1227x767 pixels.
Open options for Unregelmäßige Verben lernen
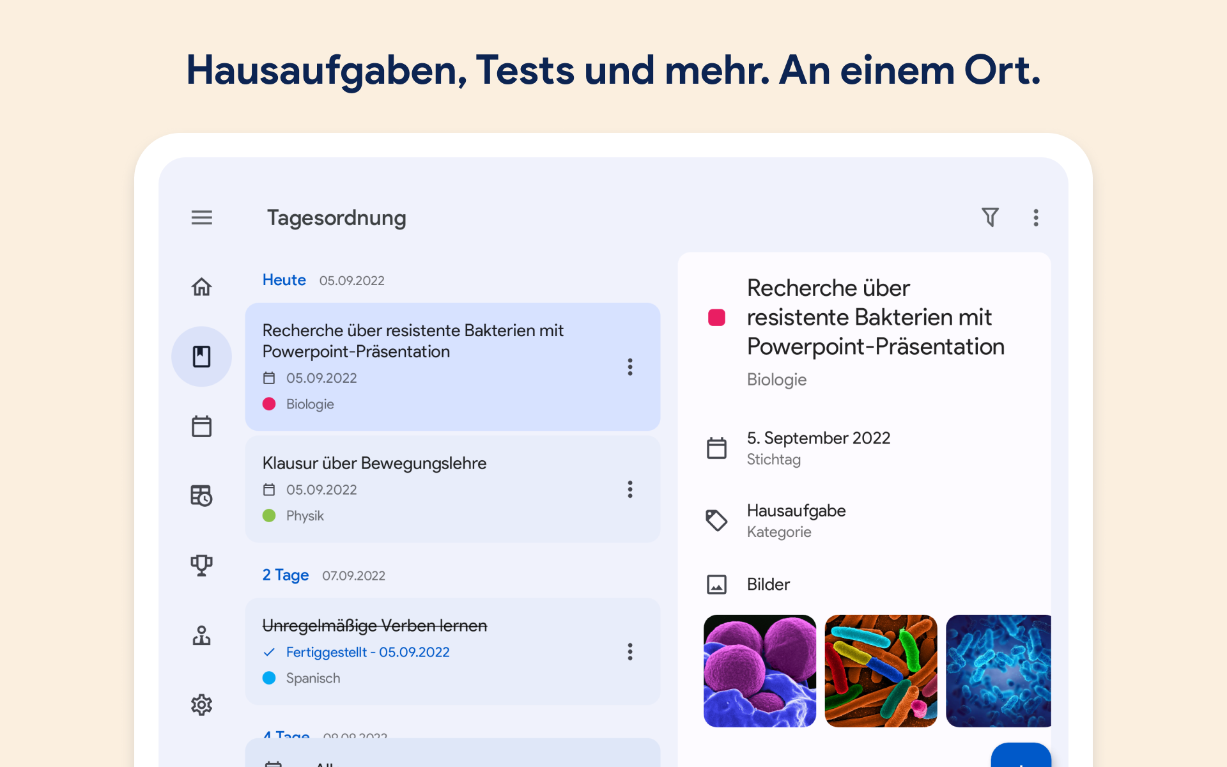click(x=630, y=652)
